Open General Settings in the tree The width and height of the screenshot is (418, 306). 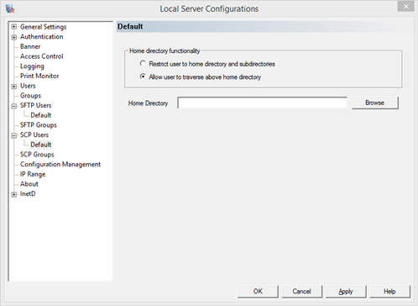point(44,27)
